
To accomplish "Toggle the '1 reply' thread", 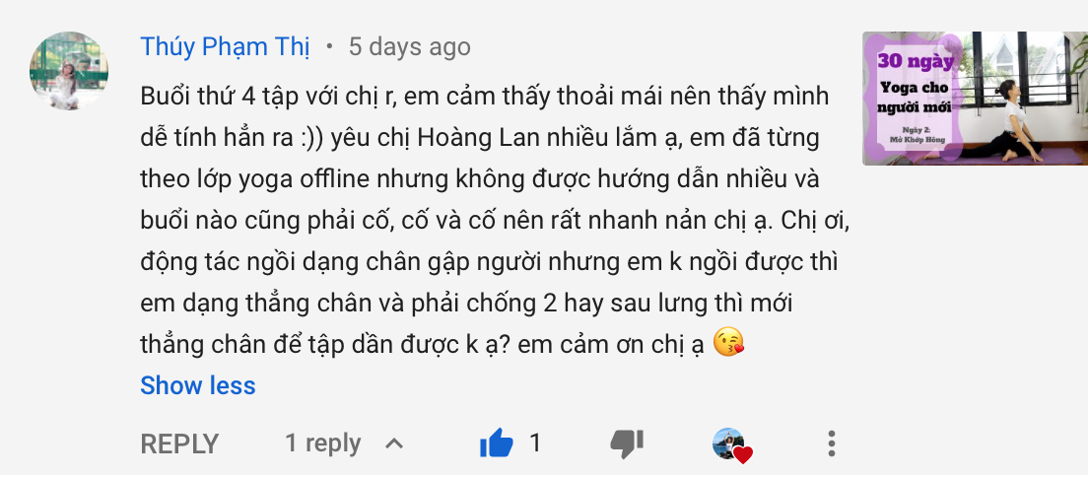I will click(x=323, y=443).
